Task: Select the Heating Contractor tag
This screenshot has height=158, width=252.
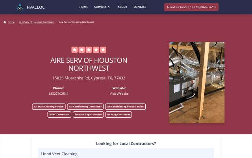Action: point(119,115)
